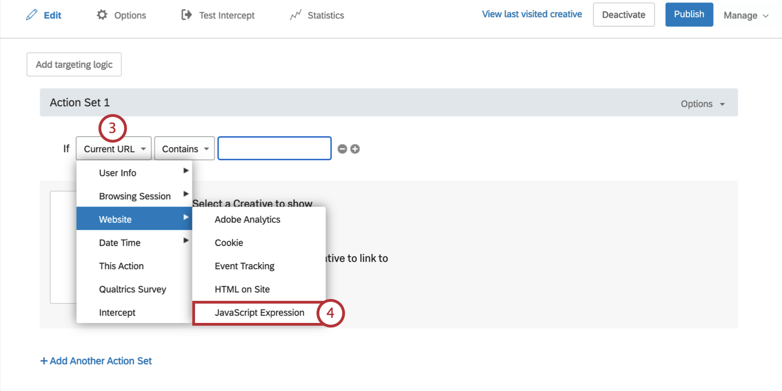
Task: Open the Manage dropdown
Action: pos(745,15)
